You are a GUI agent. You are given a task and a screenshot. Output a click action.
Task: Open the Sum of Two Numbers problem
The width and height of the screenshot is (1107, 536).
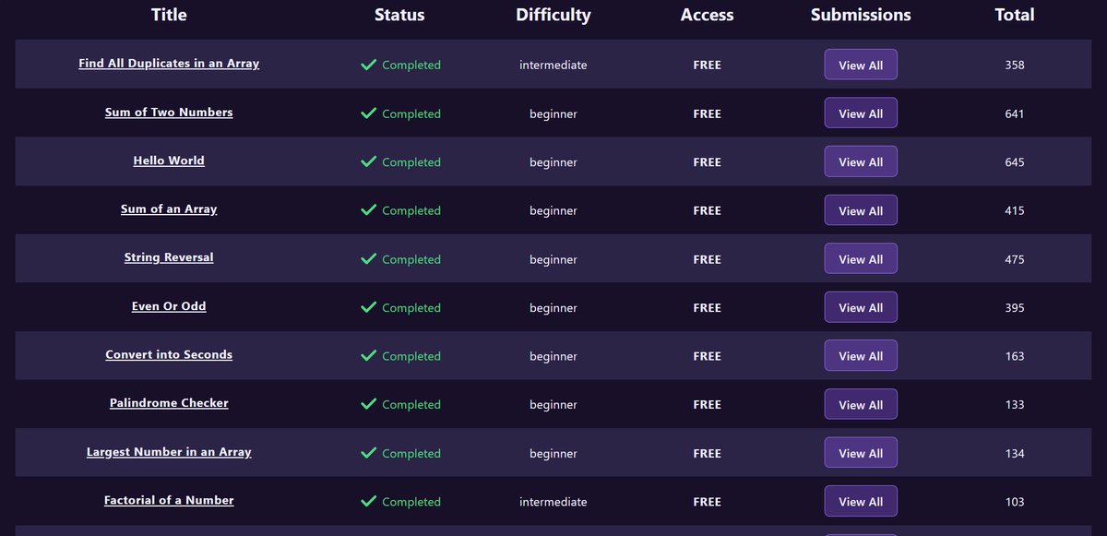coord(169,113)
